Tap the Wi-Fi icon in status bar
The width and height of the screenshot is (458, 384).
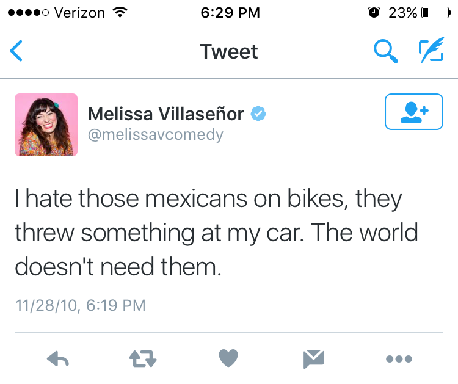[120, 12]
